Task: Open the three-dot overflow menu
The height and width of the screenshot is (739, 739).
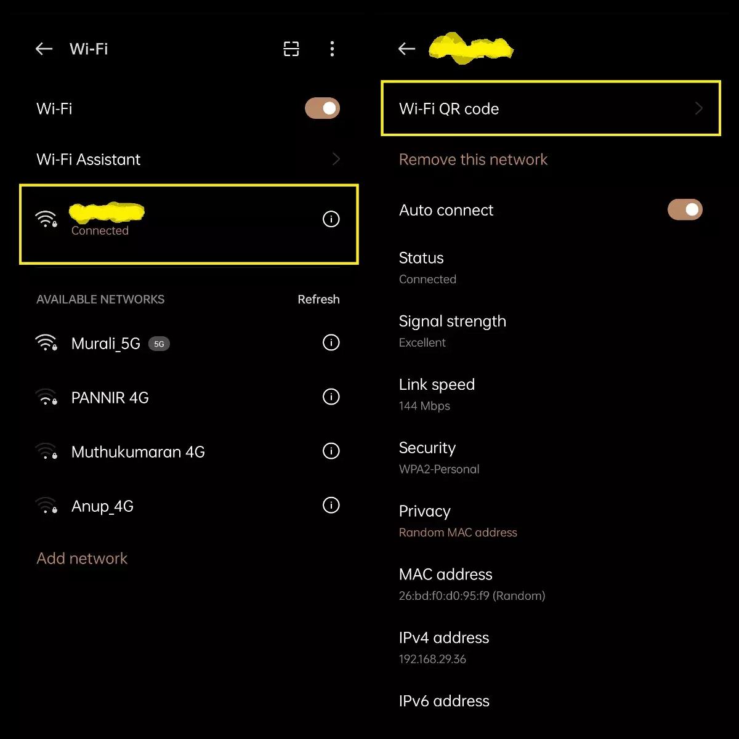Action: [x=332, y=49]
